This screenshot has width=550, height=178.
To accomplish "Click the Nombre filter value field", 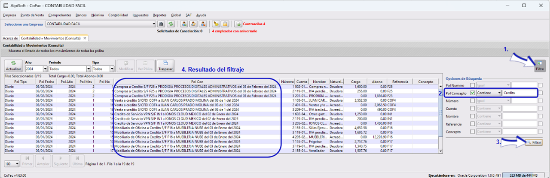I will click(520, 116).
